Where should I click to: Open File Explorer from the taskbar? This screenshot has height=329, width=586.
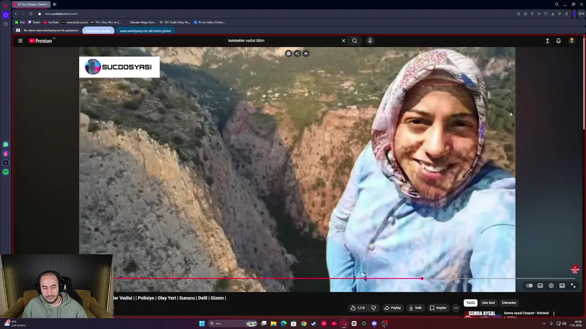(274, 324)
